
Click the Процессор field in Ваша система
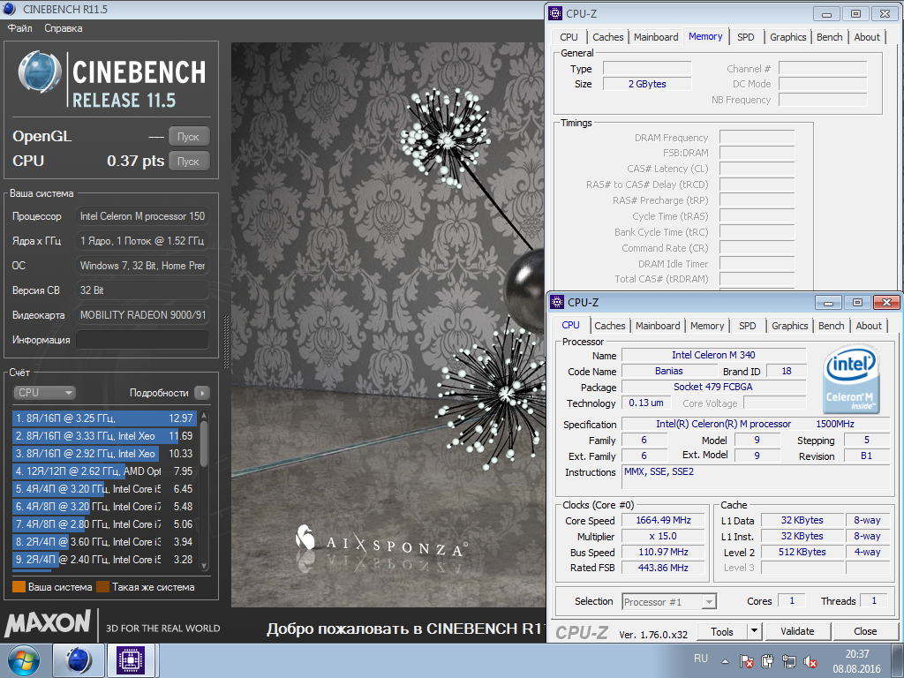pyautogui.click(x=142, y=216)
